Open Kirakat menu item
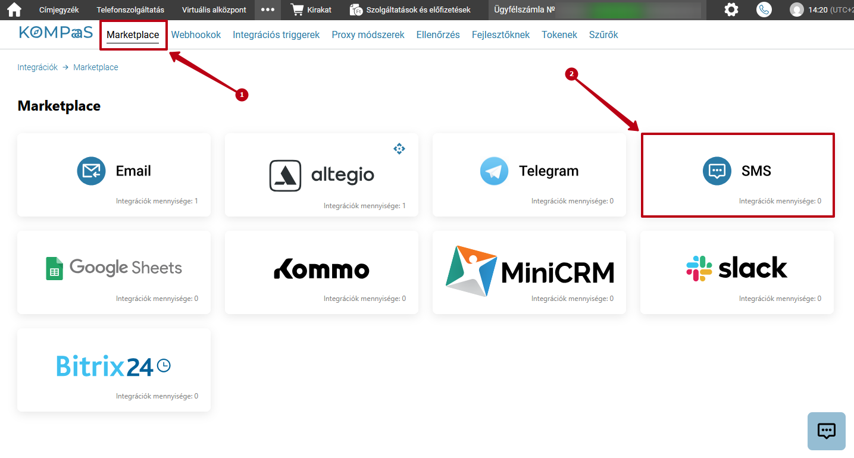Image resolution: width=854 pixels, height=458 pixels. pos(320,10)
